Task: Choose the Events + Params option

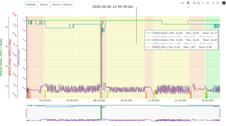Action: pos(62,5)
